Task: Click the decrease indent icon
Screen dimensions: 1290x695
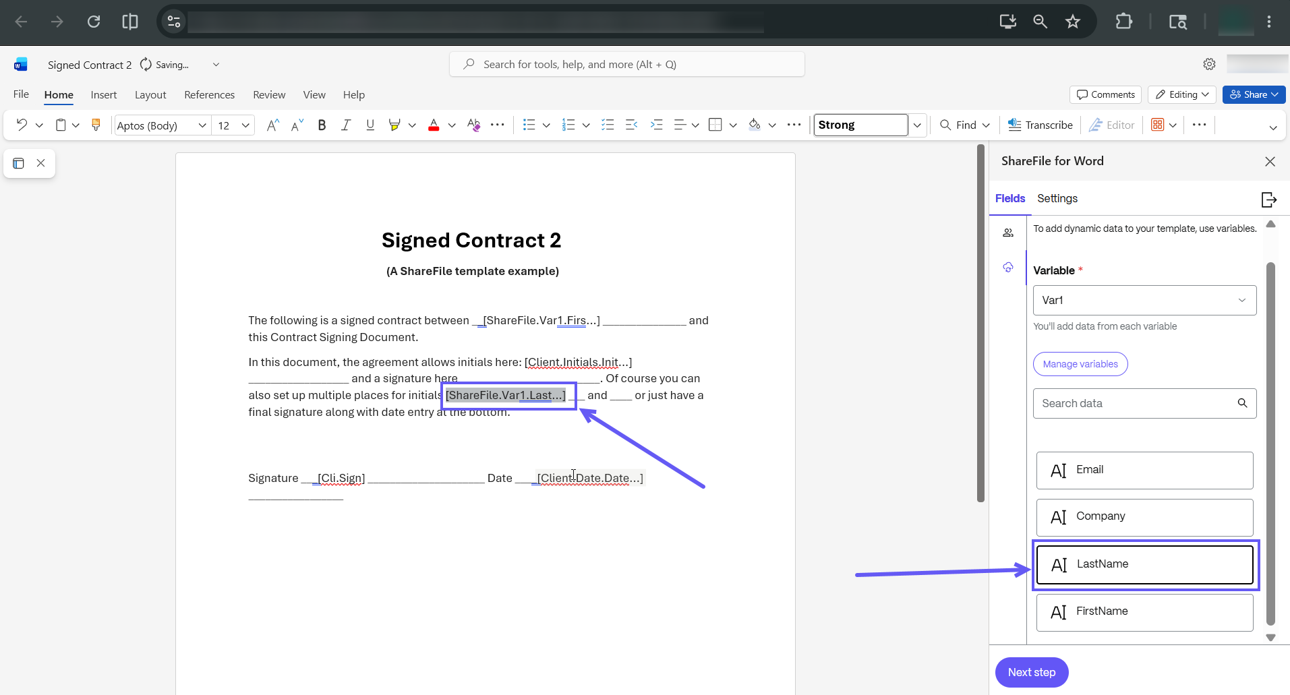Action: coord(632,125)
